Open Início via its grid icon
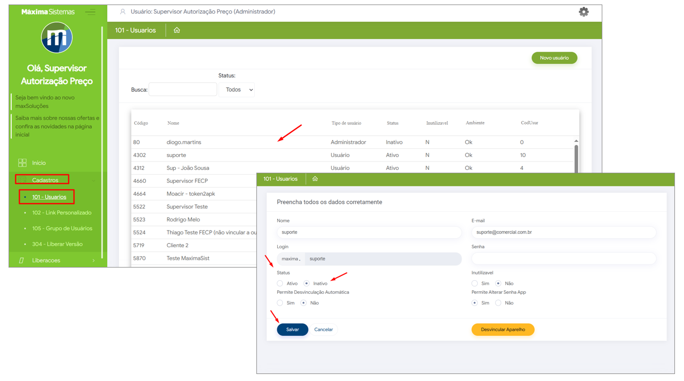 click(x=22, y=163)
